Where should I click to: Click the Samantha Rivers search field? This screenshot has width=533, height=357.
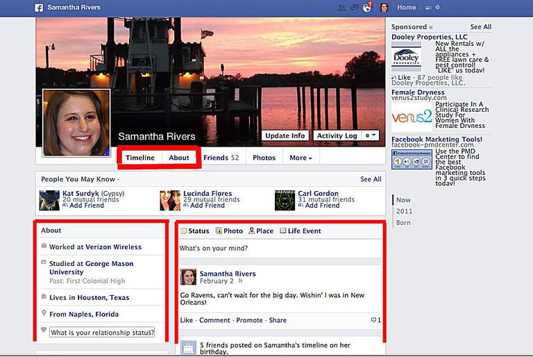(74, 7)
